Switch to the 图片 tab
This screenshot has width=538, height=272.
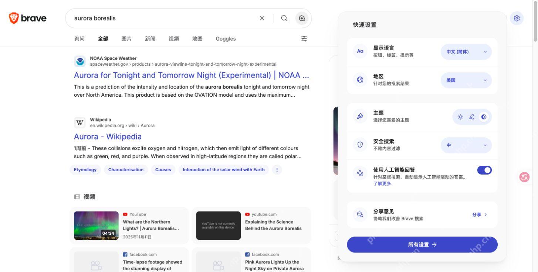pos(126,39)
